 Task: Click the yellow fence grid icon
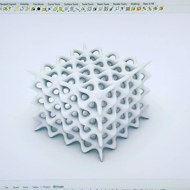[x=128, y=9]
